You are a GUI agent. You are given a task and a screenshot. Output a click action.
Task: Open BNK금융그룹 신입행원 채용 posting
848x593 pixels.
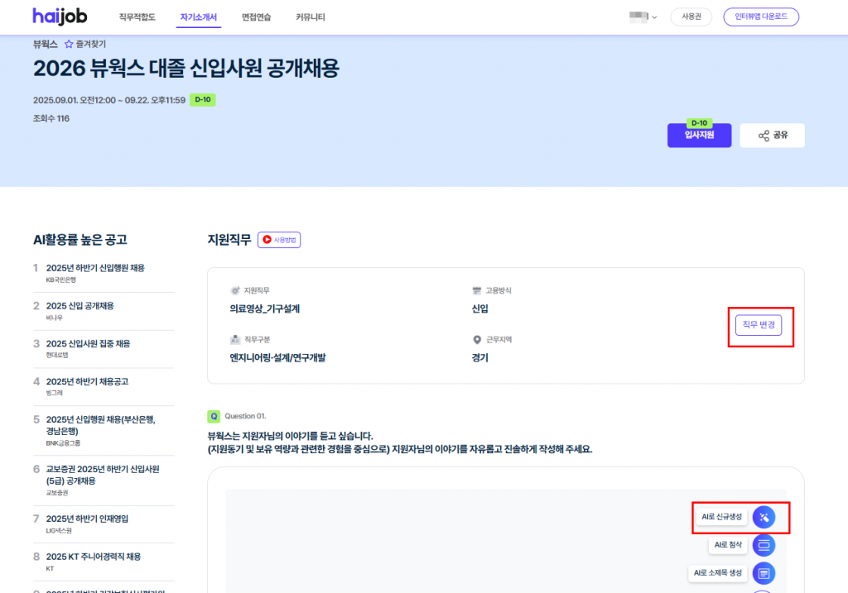pos(100,426)
